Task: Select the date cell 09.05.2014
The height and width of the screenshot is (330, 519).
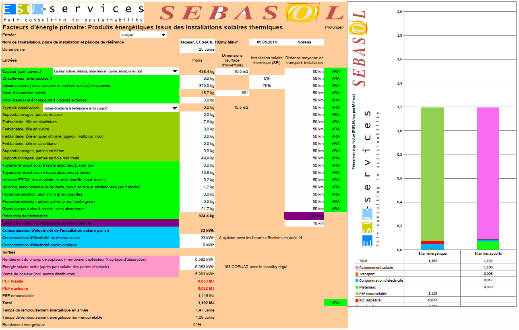Action: tap(267, 42)
